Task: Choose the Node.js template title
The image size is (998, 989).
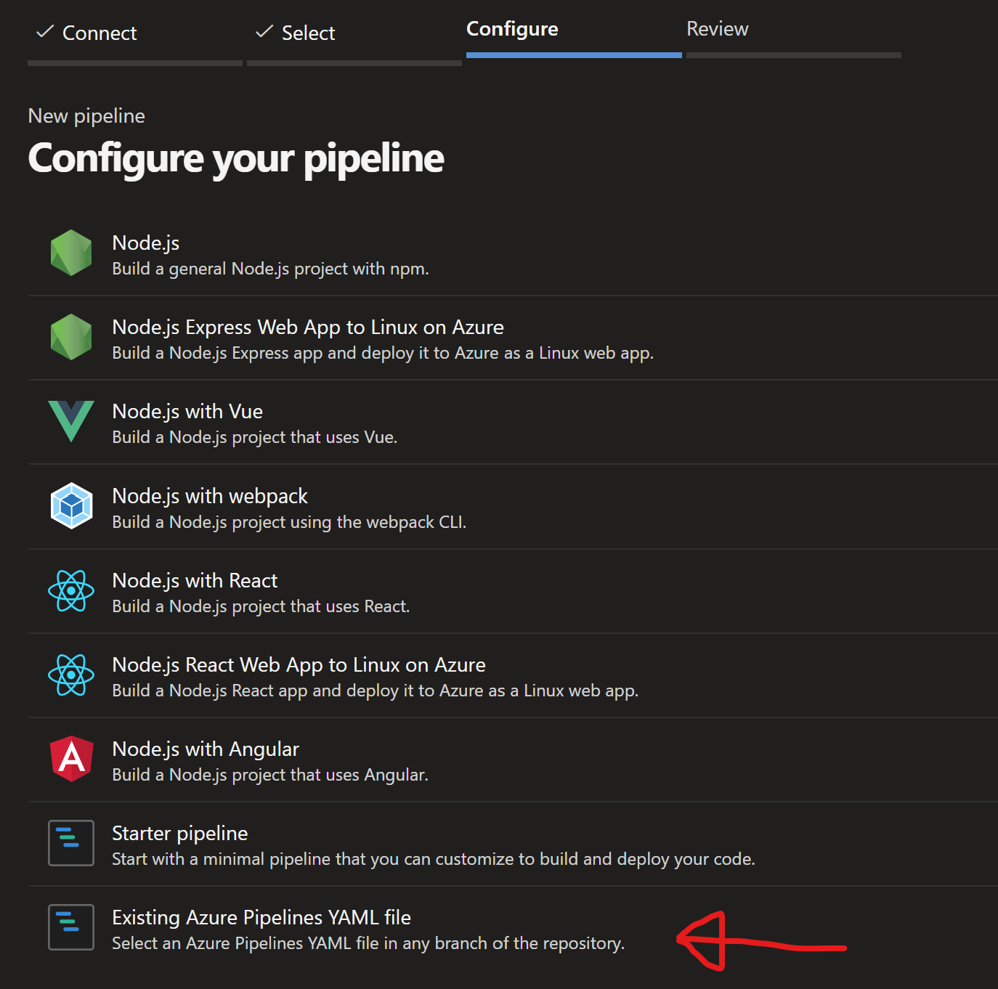Action: [x=146, y=243]
